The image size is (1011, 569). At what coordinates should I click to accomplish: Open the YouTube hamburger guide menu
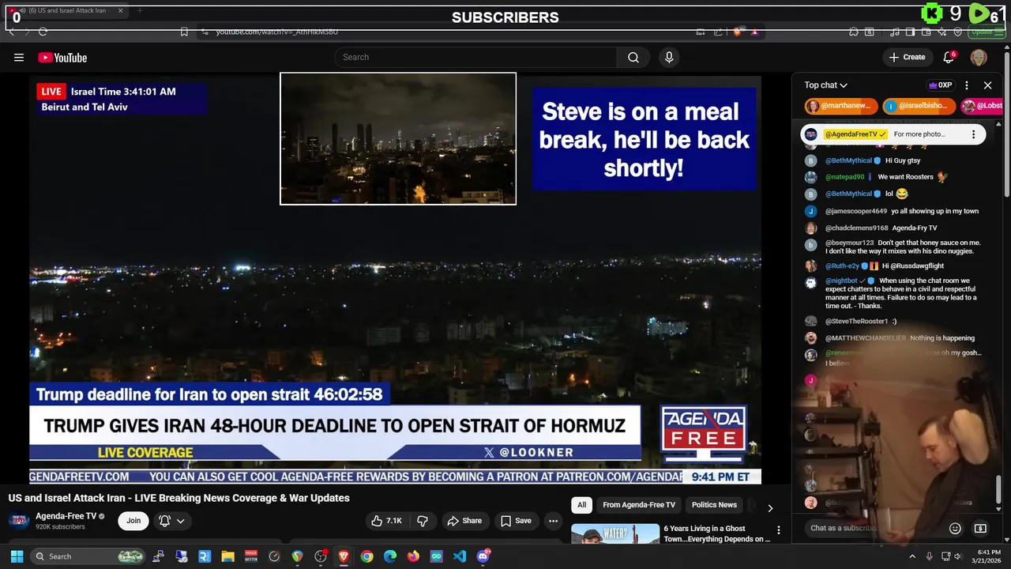(19, 57)
